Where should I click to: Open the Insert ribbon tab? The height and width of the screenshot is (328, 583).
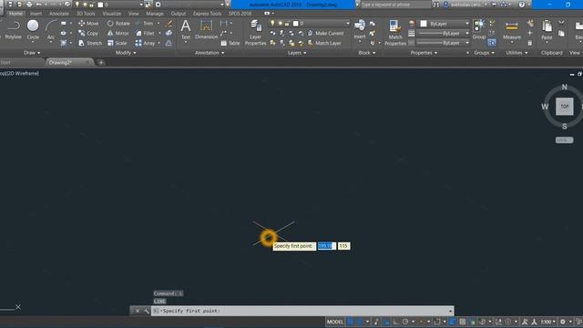point(36,14)
